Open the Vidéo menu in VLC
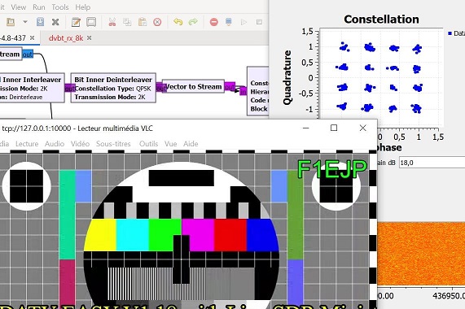Viewport: 465px width, 309px height. [x=80, y=144]
